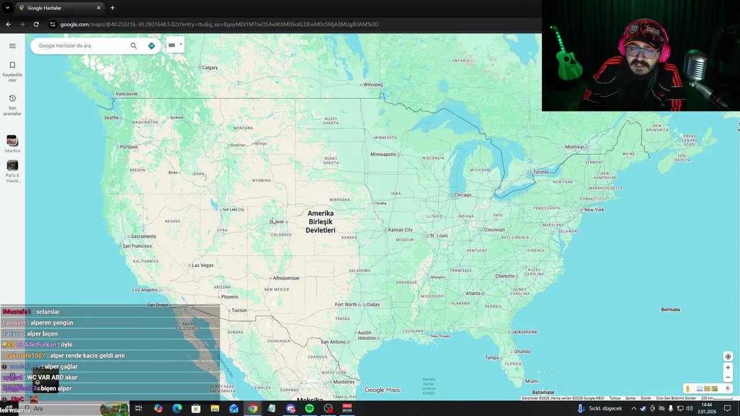
Task: Open the network tray icon
Action: pos(680,408)
